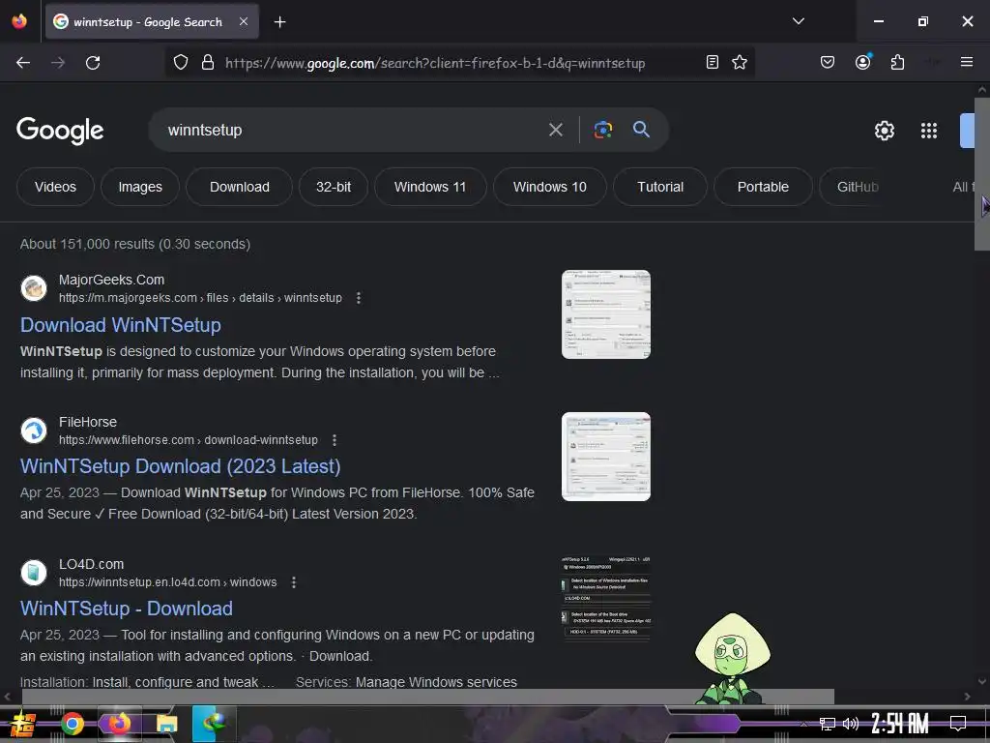Click the winntsetup.en.lo4d.com URL text

168,581
